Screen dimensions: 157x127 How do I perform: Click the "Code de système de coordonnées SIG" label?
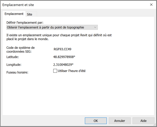pyautogui.click(x=20, y=50)
